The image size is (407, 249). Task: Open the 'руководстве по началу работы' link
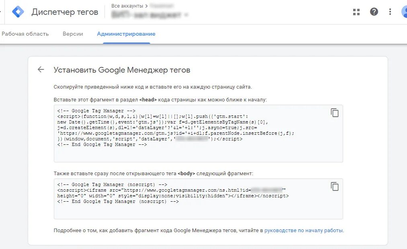click(304, 231)
